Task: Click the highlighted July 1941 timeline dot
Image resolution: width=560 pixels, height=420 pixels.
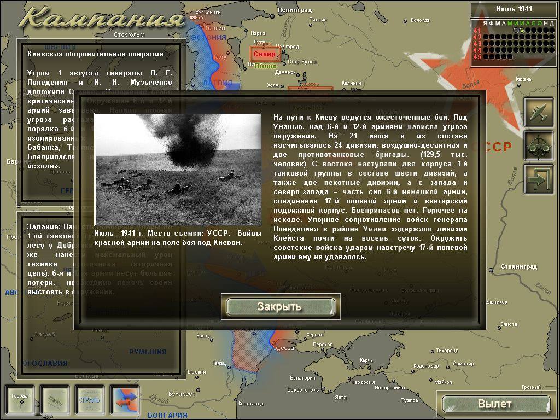Action: pyautogui.click(x=522, y=30)
